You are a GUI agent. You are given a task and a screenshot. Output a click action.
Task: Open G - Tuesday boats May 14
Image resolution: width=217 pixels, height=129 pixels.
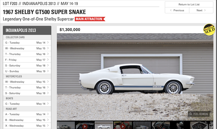(x=27, y=104)
